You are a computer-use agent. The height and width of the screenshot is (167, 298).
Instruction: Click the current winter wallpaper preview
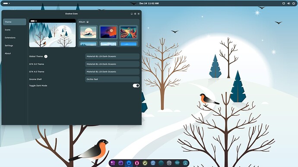[x=52, y=33]
